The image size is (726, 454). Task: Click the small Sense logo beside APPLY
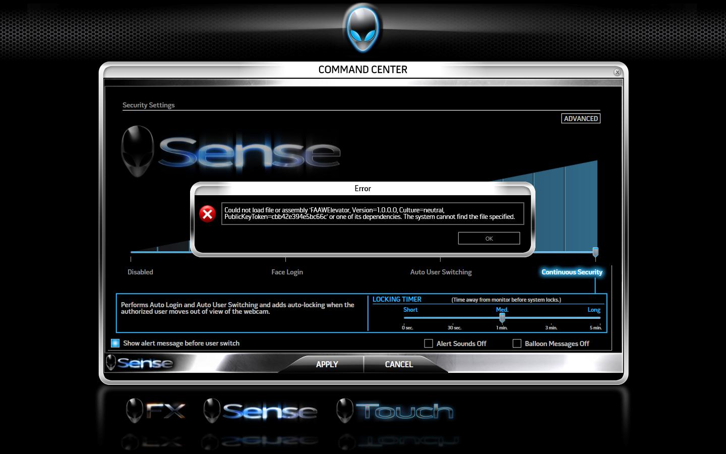point(140,363)
